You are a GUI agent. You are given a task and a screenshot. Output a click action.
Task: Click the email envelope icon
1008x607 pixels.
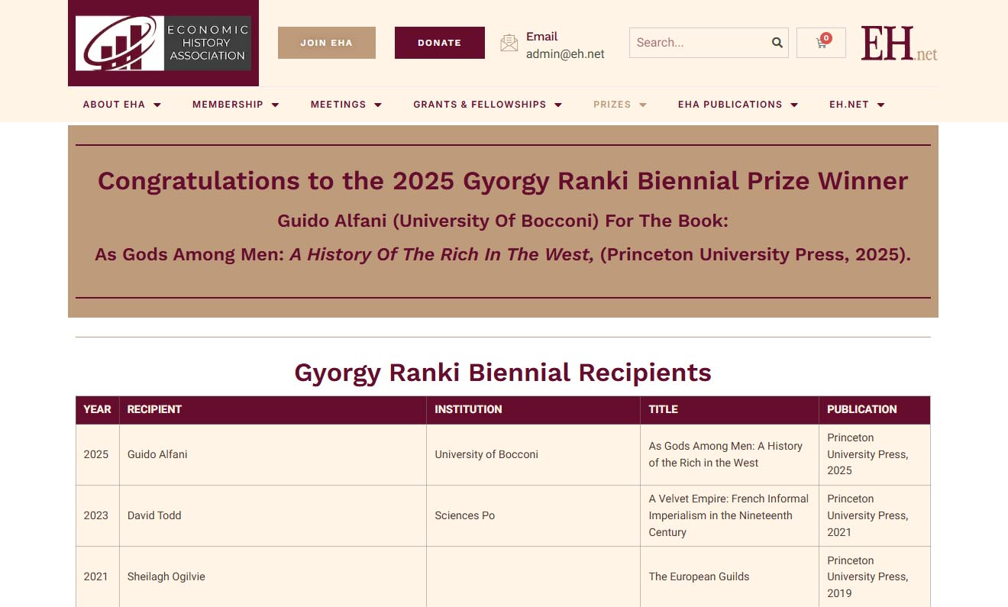509,43
